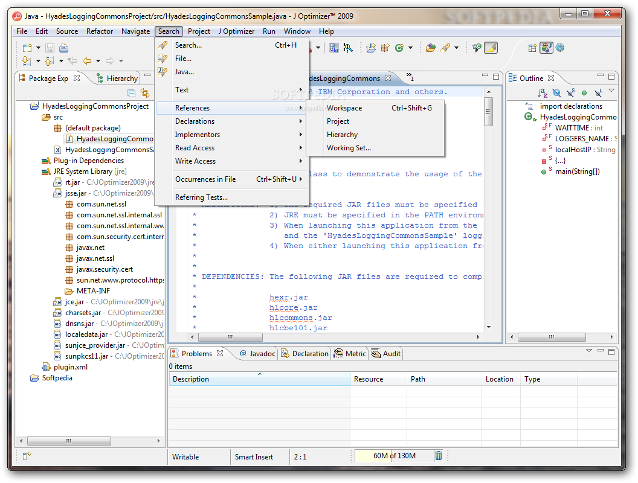Click New Java Package toolbar icon

pyautogui.click(x=385, y=48)
